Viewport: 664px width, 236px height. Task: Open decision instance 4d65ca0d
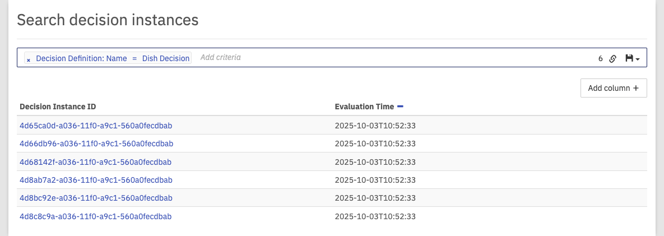coord(96,126)
